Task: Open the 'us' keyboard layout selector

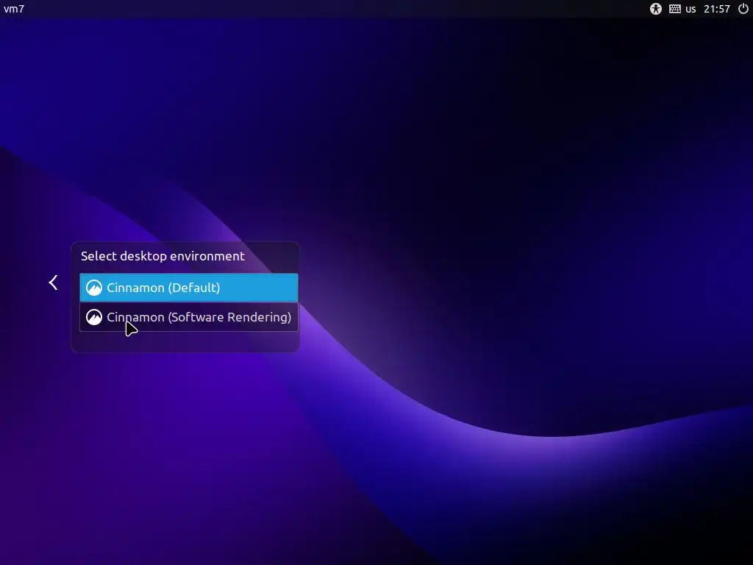Action: pos(690,9)
